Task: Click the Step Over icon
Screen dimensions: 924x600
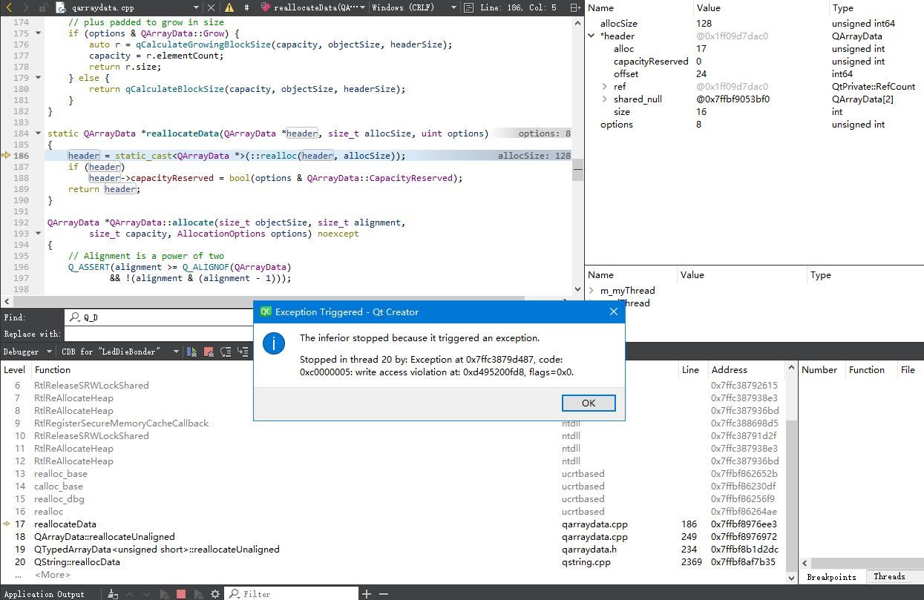Action: [x=225, y=352]
